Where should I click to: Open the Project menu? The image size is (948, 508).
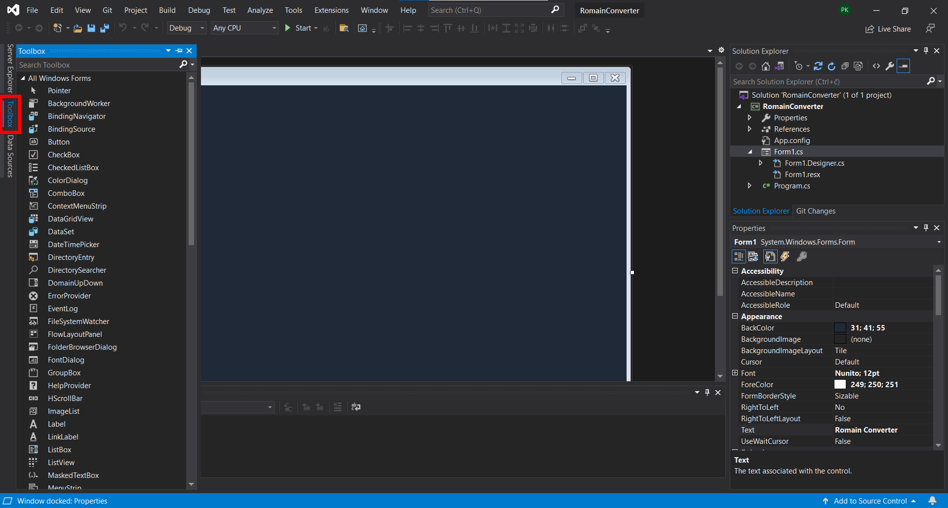point(135,10)
